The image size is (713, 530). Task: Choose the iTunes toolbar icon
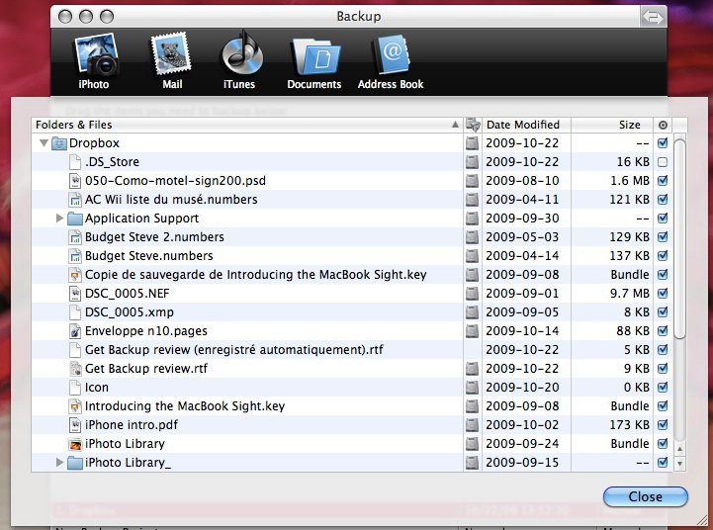coord(241,57)
